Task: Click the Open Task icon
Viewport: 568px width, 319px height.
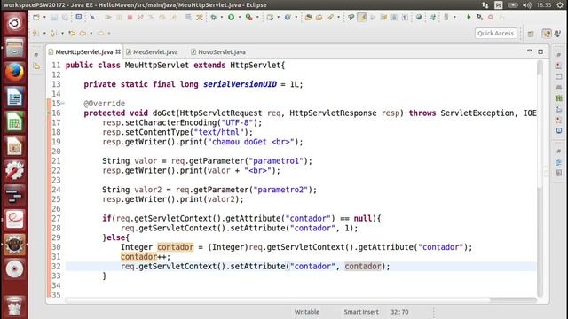Action: 319,17
